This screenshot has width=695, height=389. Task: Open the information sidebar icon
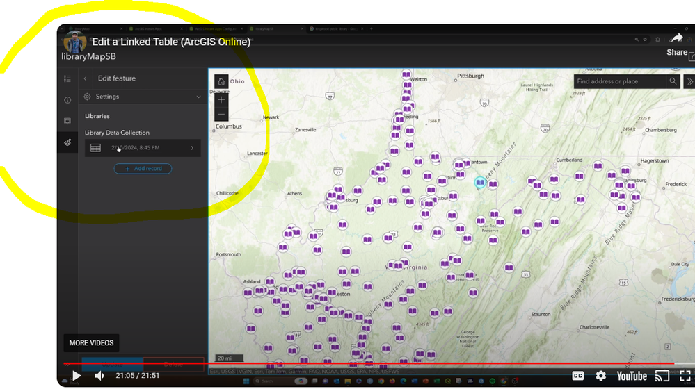click(67, 100)
